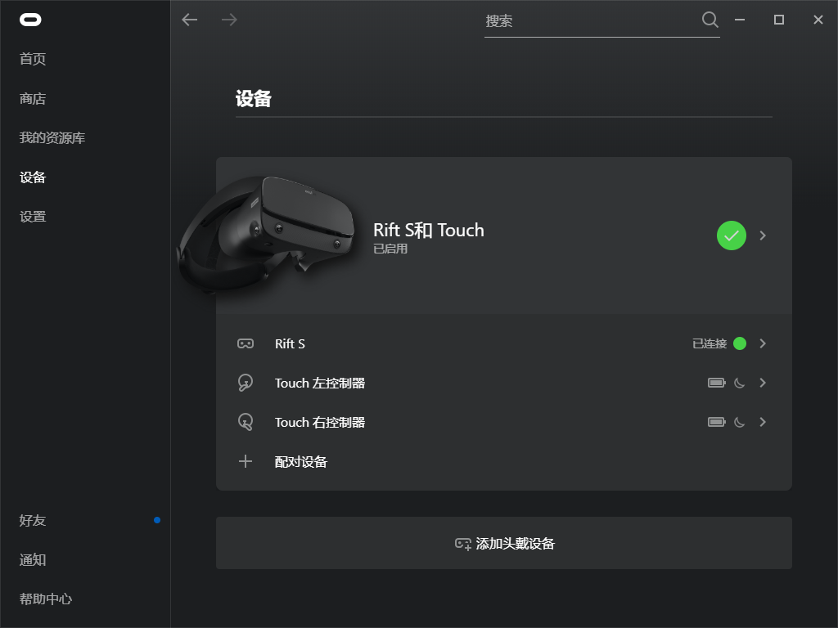Click the sleep moon icon for the right controller
This screenshot has height=628, width=838.
[x=738, y=422]
